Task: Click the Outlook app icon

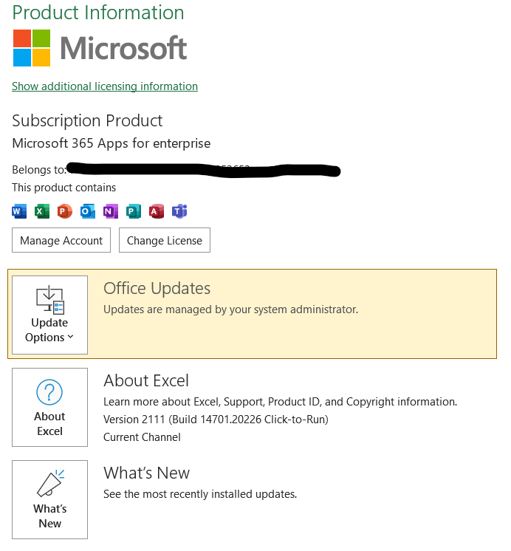Action: click(88, 211)
